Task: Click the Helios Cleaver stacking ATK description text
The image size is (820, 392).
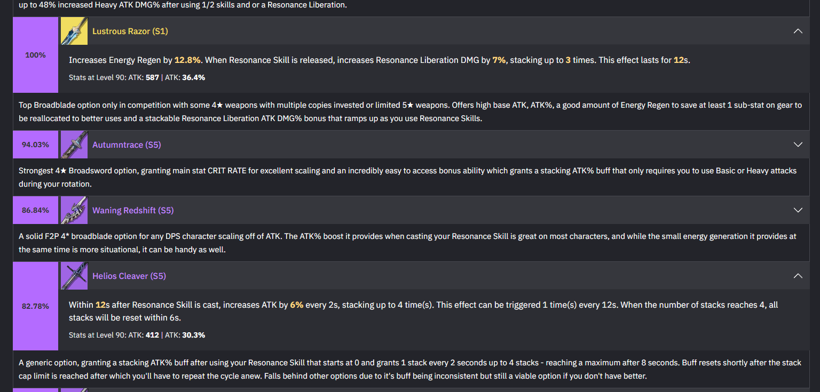Action: click(x=423, y=311)
